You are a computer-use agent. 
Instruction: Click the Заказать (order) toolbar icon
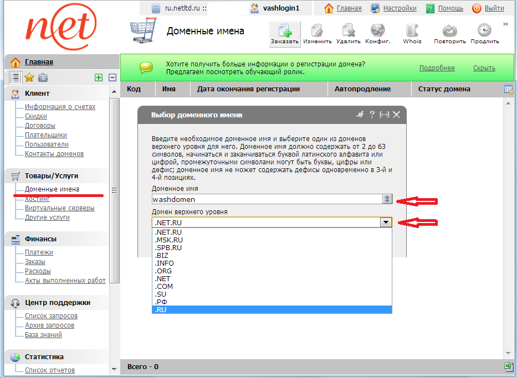[285, 31]
